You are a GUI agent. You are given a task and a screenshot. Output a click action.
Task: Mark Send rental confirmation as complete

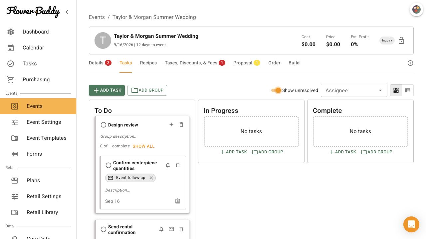(104, 229)
